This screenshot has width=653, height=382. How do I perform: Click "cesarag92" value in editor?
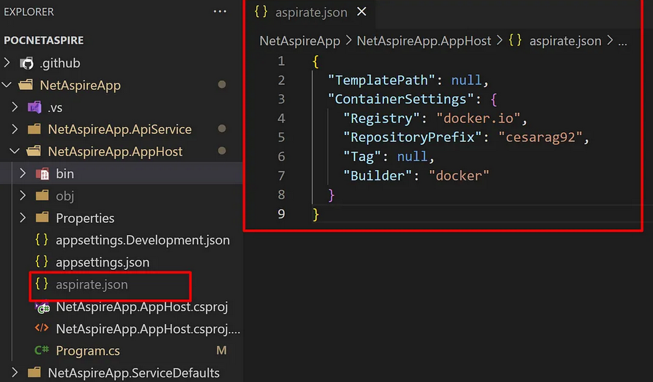click(540, 138)
